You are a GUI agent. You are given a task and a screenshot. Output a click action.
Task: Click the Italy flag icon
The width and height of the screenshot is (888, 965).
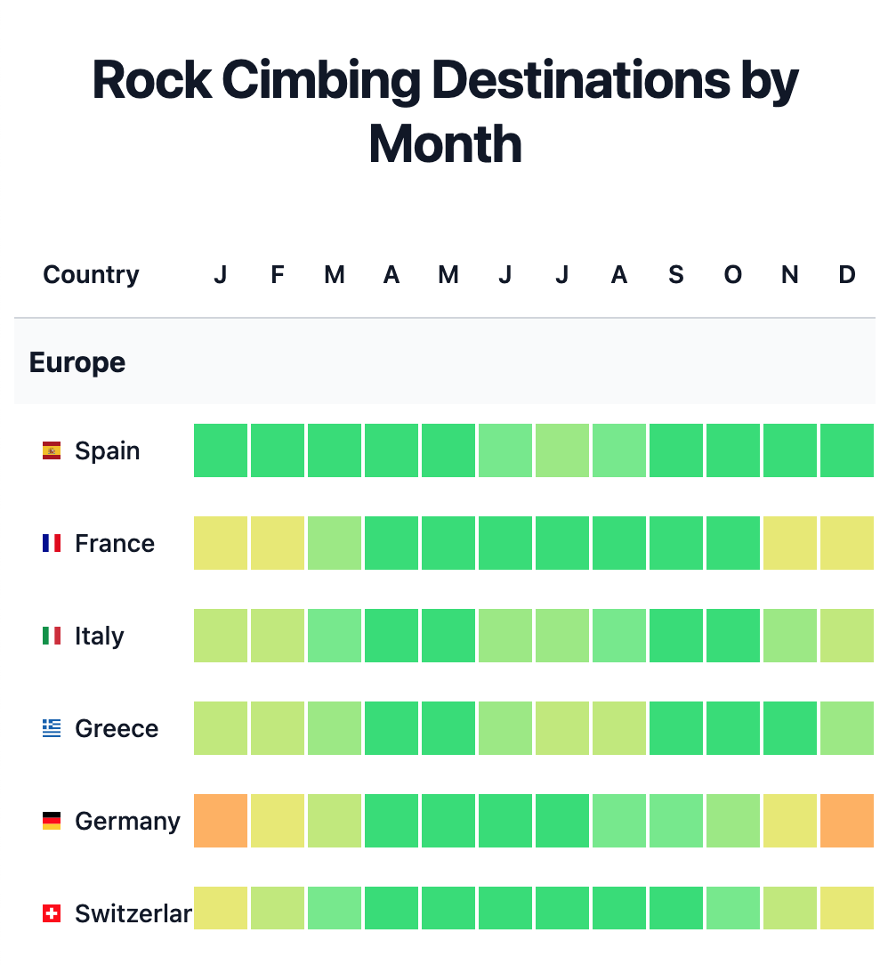52,637
